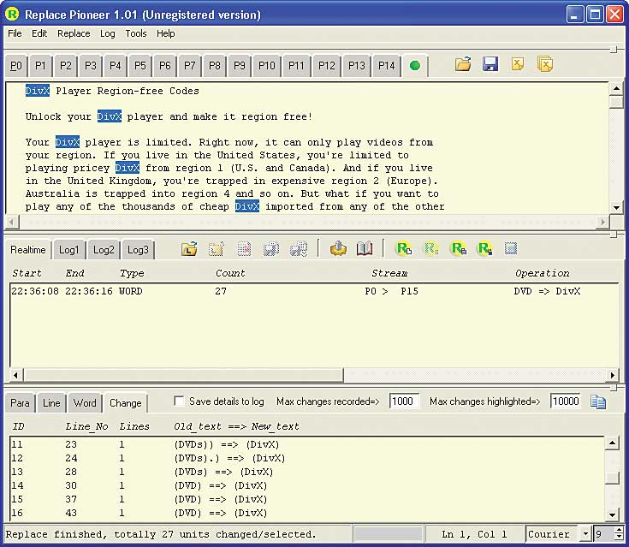Image resolution: width=629 pixels, height=547 pixels.
Task: Open the Help menu
Action: pos(166,33)
